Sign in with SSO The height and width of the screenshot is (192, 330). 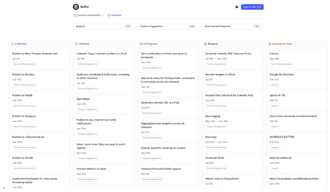[252, 7]
